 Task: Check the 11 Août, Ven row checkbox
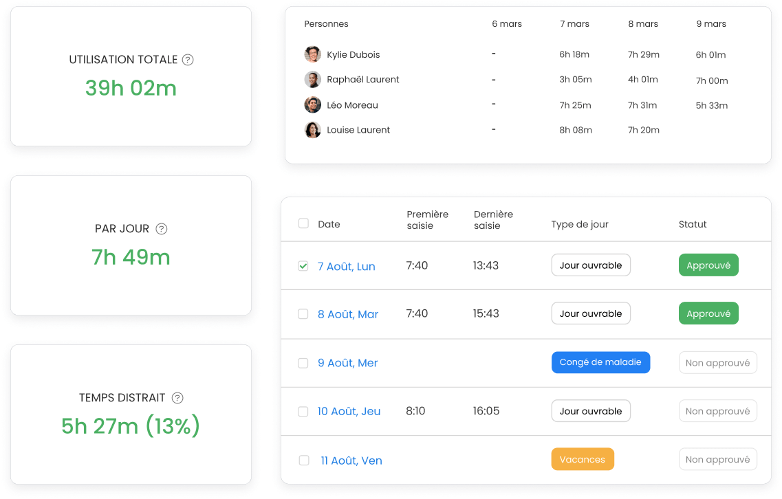(304, 460)
